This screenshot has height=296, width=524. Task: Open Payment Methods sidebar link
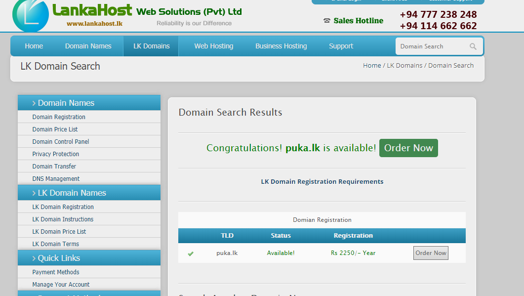click(x=56, y=272)
